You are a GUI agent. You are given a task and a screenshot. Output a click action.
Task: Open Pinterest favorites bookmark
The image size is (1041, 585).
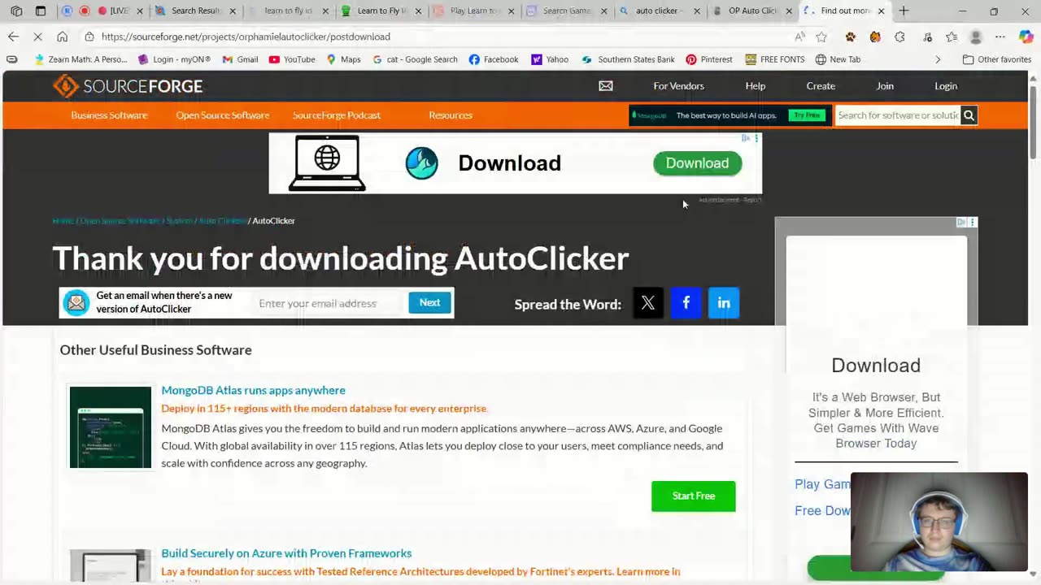(x=709, y=59)
